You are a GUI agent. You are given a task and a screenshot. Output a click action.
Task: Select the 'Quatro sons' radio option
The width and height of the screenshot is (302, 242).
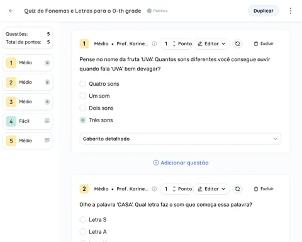click(x=83, y=84)
